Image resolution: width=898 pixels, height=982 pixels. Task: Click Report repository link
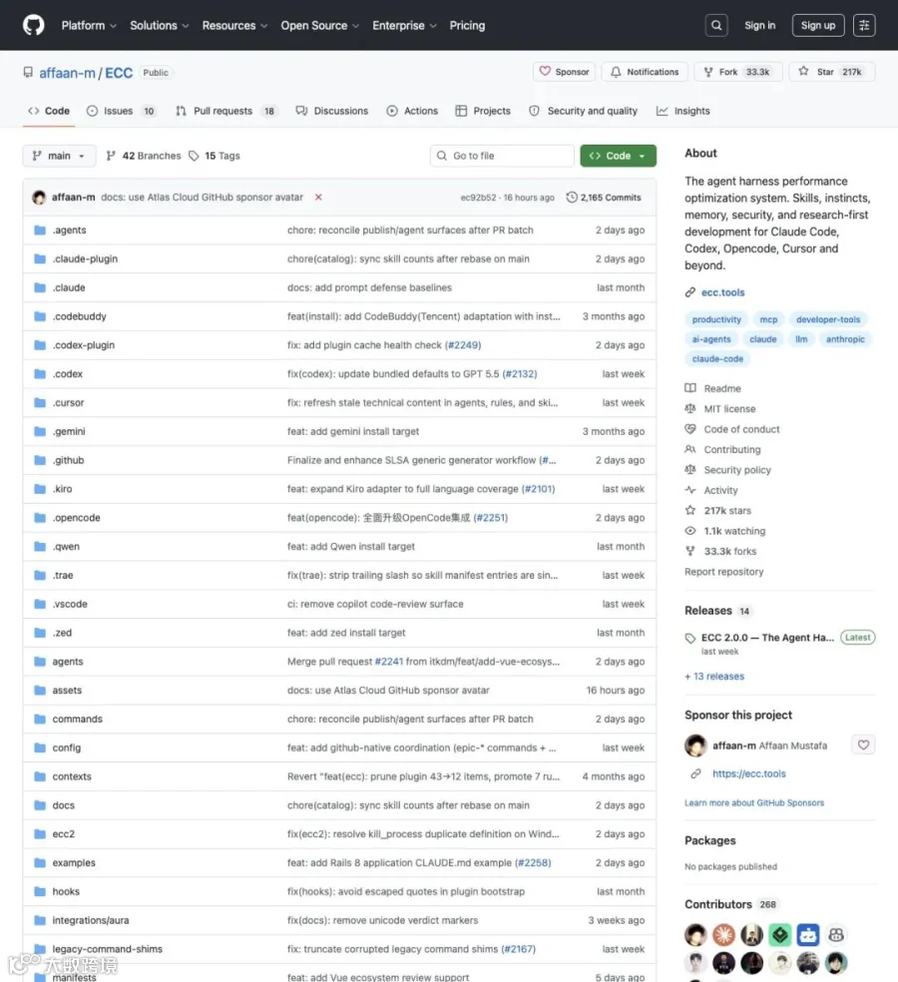[x=724, y=572]
